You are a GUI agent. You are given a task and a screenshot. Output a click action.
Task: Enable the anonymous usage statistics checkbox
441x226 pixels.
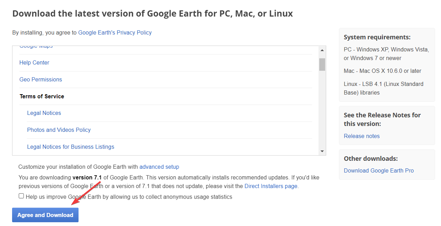point(21,195)
